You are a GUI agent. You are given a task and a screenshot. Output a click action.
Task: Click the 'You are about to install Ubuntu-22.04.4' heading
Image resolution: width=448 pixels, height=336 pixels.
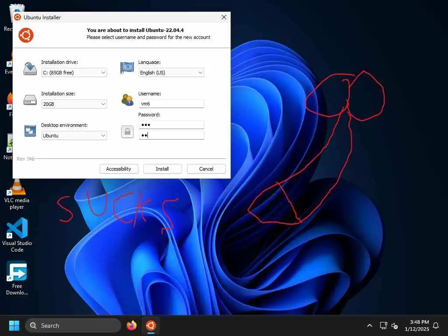point(135,30)
